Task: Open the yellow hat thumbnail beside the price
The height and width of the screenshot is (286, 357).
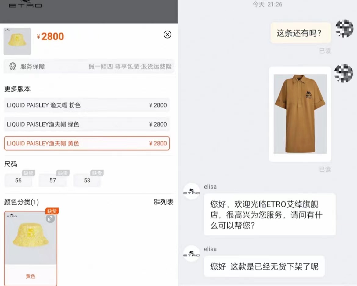Action: 17,41
